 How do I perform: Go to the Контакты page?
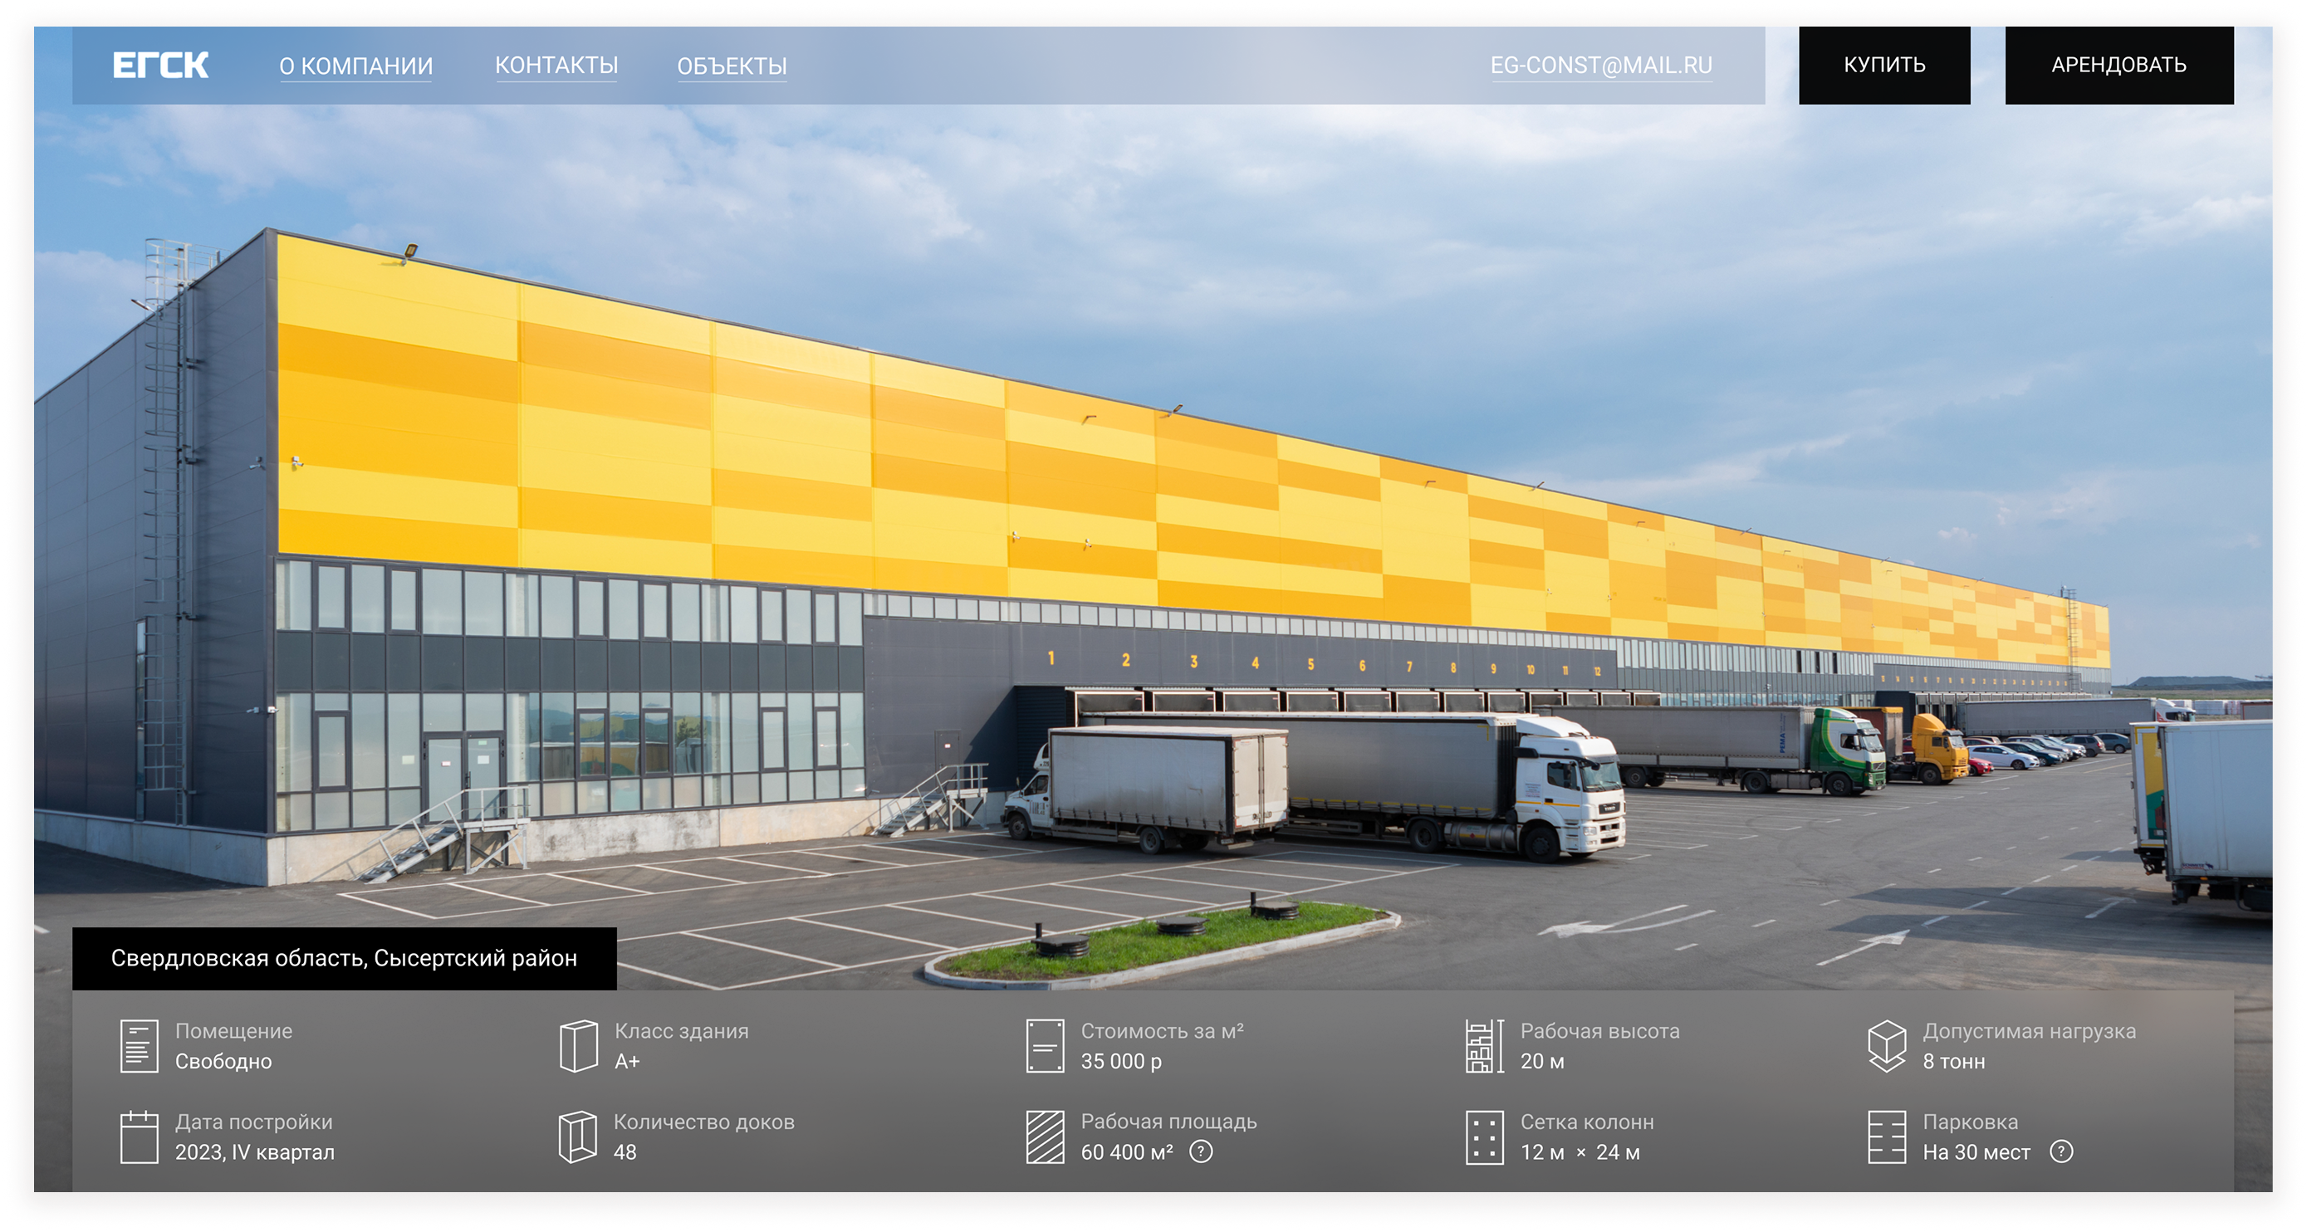556,66
